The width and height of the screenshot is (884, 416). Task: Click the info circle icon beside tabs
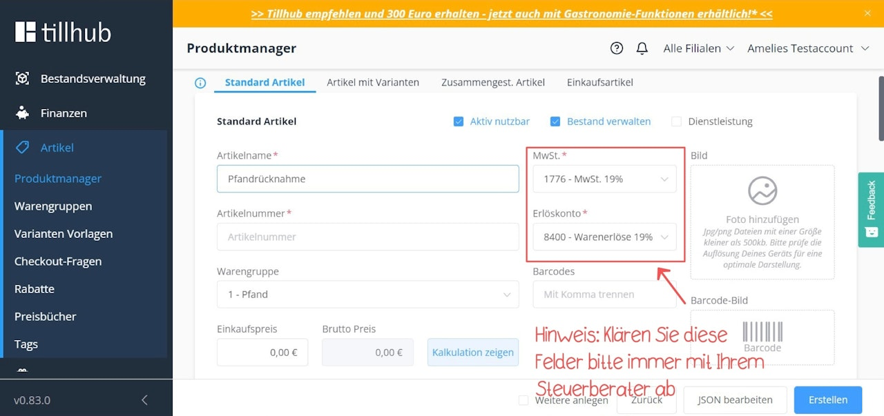point(200,83)
